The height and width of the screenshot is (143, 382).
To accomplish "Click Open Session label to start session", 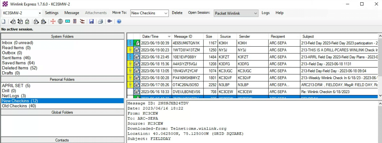I will [x=199, y=13].
